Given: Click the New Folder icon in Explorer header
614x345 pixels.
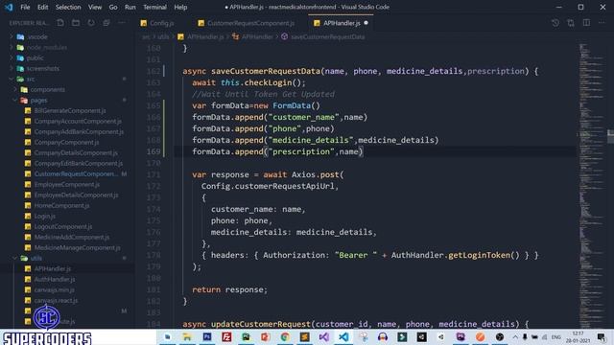Looking at the screenshot, I should click(76, 23).
